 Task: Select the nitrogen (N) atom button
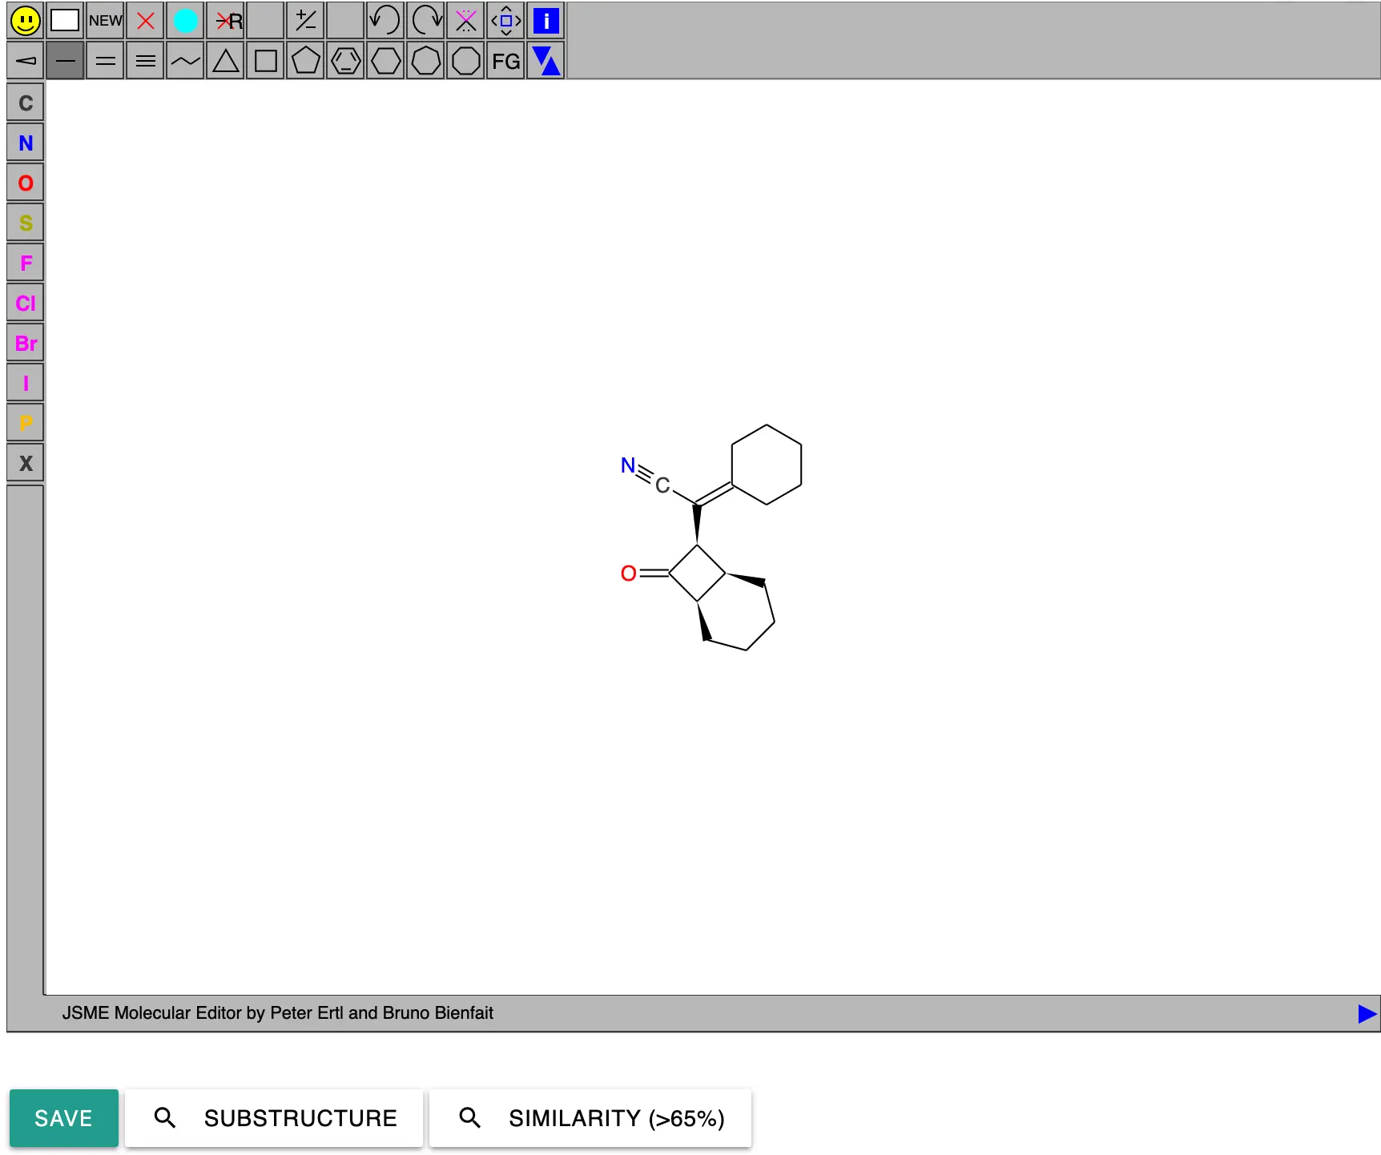pyautogui.click(x=25, y=143)
